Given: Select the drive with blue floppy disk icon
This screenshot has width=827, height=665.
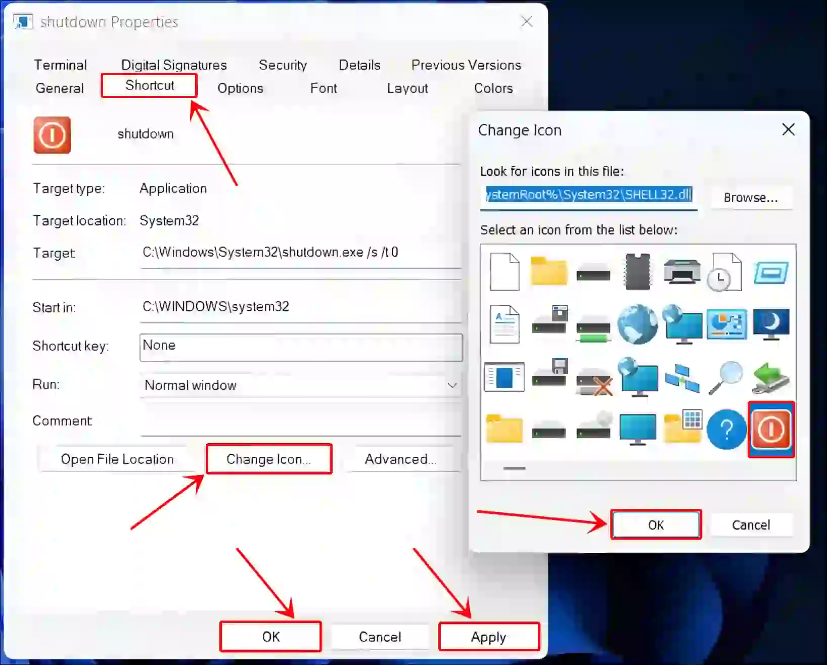Looking at the screenshot, I should pyautogui.click(x=550, y=372).
